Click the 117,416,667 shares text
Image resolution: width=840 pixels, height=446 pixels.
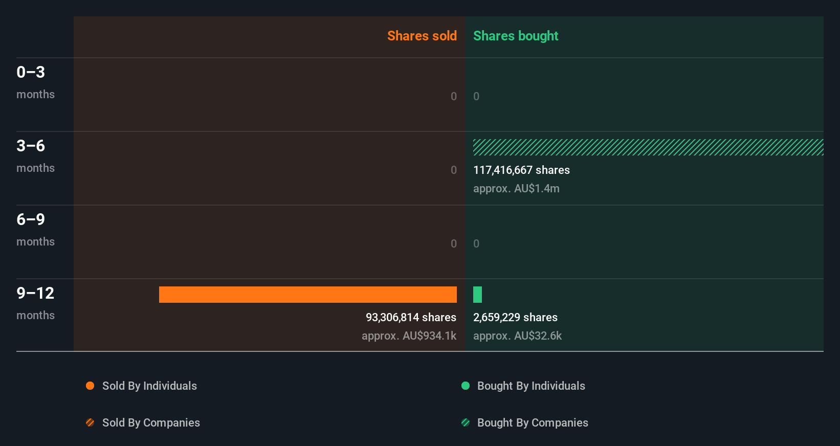click(x=521, y=170)
